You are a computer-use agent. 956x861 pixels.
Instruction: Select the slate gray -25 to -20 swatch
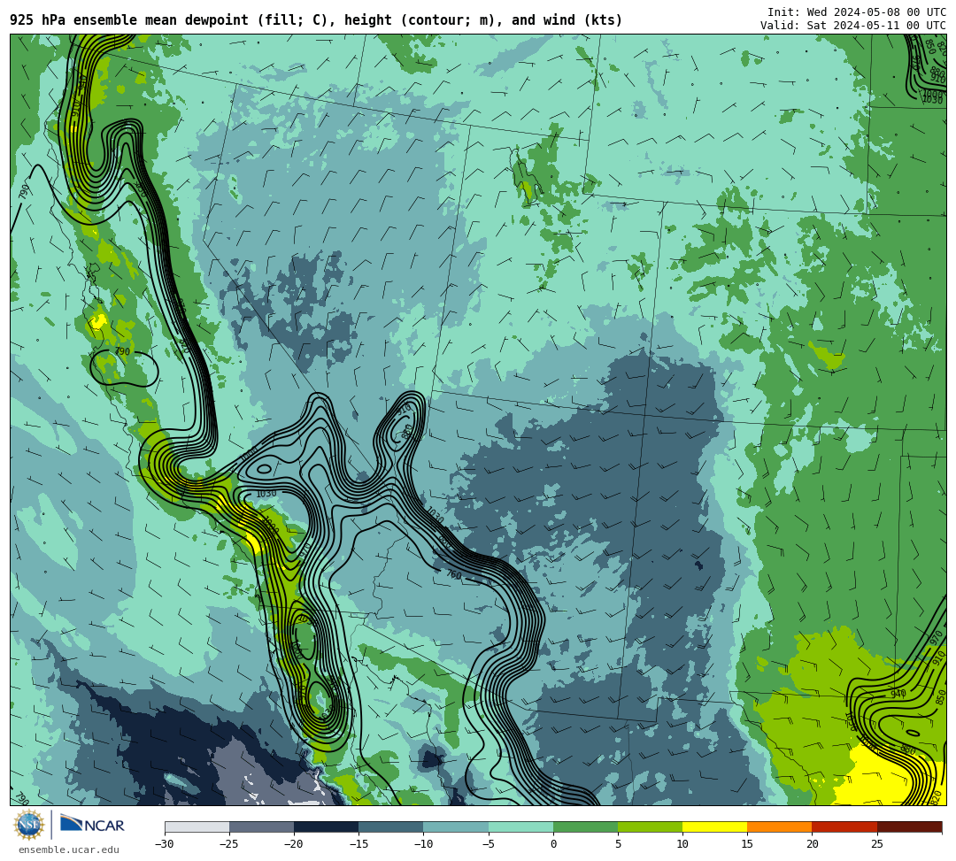click(261, 826)
